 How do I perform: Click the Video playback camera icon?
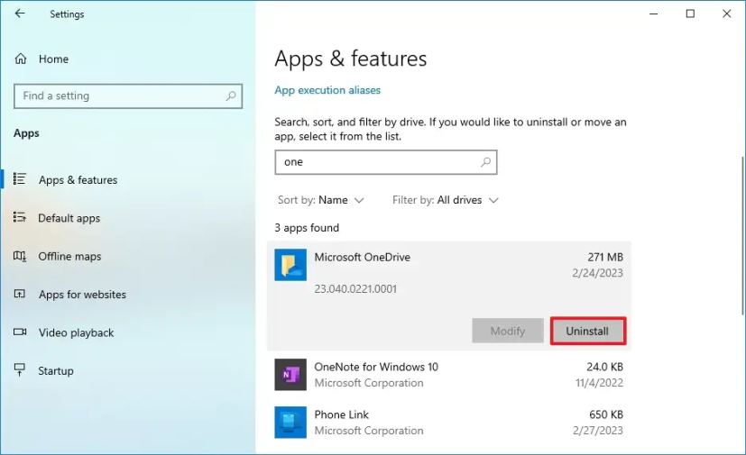pyautogui.click(x=20, y=332)
